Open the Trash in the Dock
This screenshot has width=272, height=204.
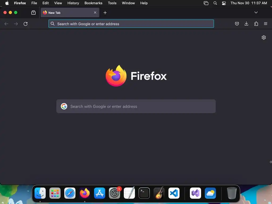[232, 193]
